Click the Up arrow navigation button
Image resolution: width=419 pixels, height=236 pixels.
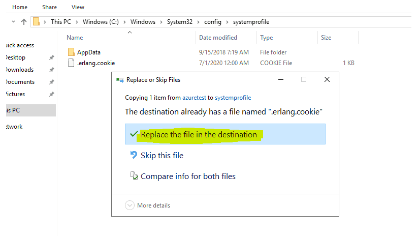(24, 22)
